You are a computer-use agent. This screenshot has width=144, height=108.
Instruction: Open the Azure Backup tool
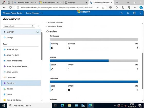[21, 49]
